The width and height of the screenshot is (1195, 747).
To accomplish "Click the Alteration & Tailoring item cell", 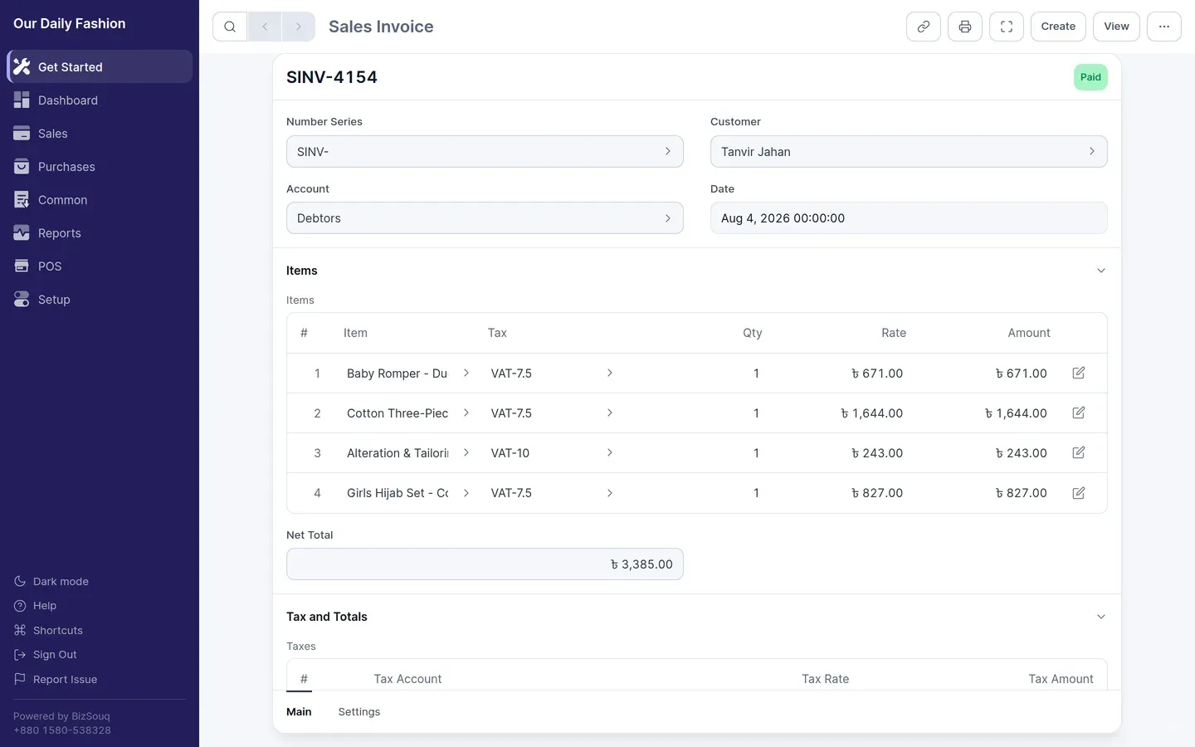I will [398, 453].
